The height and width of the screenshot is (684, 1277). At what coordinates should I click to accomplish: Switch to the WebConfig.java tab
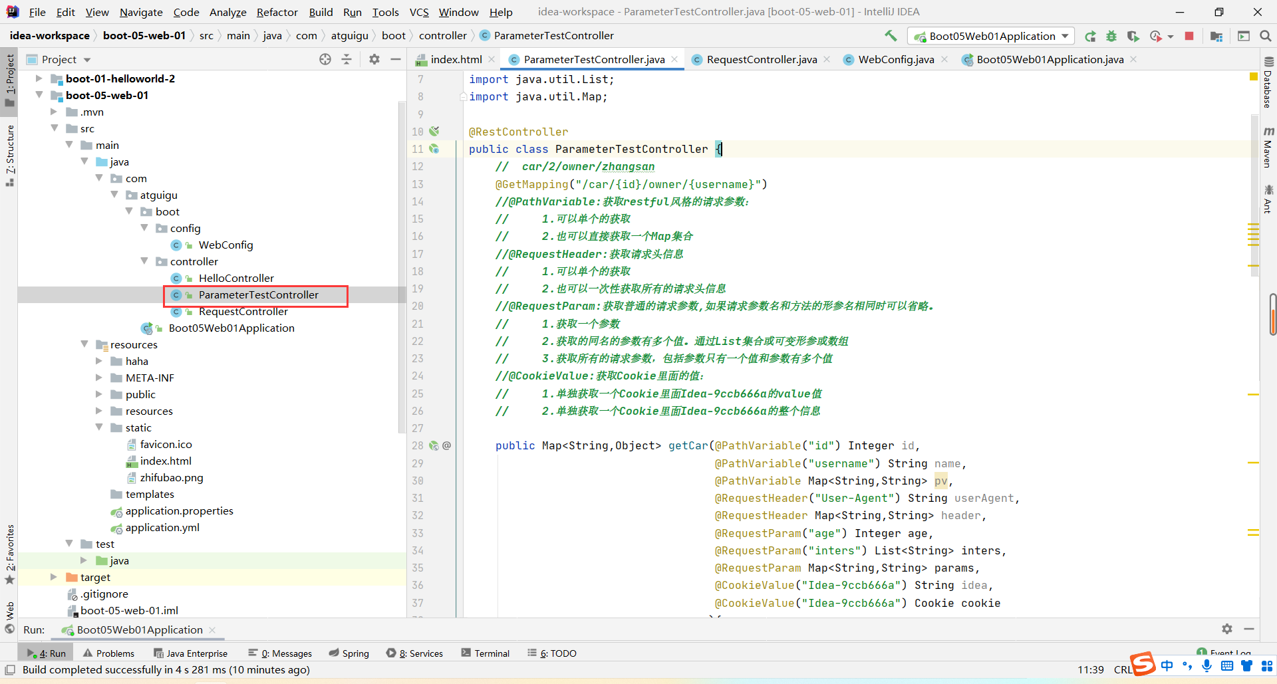895,59
